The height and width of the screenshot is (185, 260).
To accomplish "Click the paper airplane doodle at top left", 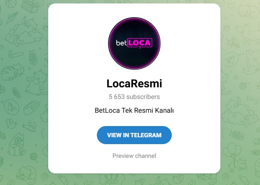I will pyautogui.click(x=12, y=18).
